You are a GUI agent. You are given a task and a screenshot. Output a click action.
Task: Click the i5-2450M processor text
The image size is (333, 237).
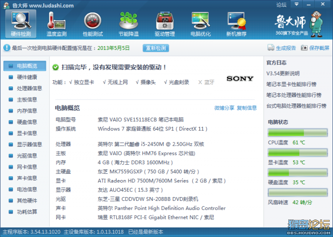pyautogui.click(x=151, y=144)
